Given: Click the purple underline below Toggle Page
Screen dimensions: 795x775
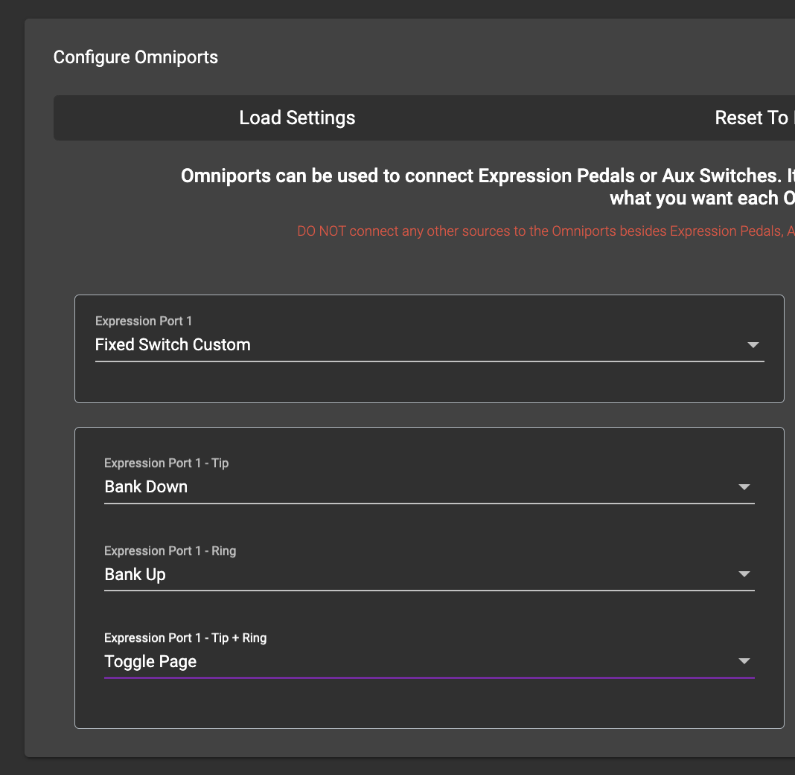Looking at the screenshot, I should (x=429, y=678).
